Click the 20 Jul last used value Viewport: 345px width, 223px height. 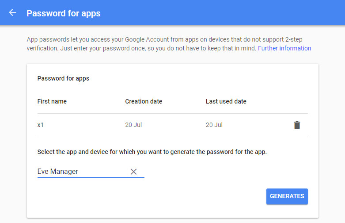click(x=214, y=125)
